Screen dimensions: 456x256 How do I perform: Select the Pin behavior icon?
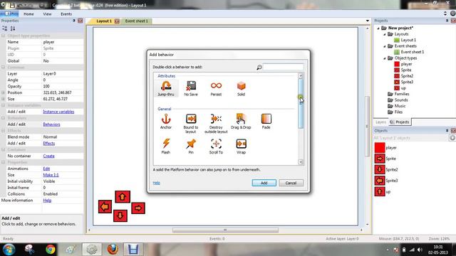click(191, 144)
